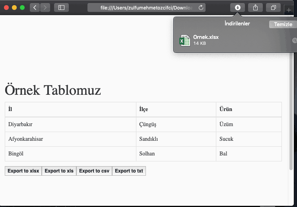Open the Ornek.xlsx Excel file icon

(184, 40)
